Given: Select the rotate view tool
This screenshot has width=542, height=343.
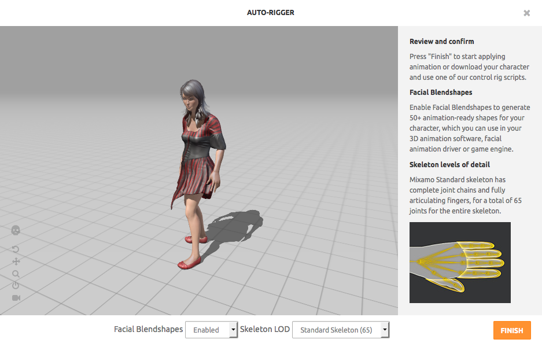Looking at the screenshot, I should pyautogui.click(x=16, y=249).
